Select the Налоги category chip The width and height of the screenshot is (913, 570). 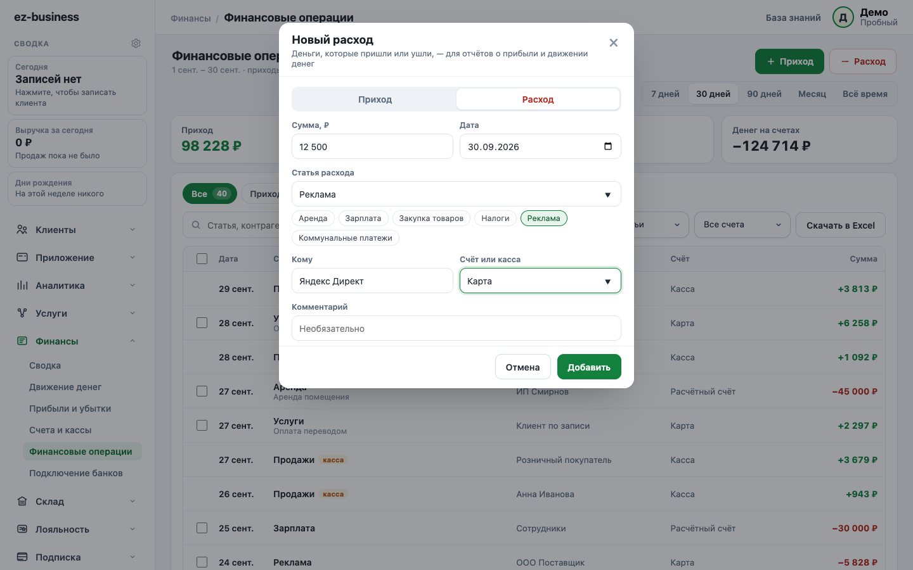(x=495, y=218)
